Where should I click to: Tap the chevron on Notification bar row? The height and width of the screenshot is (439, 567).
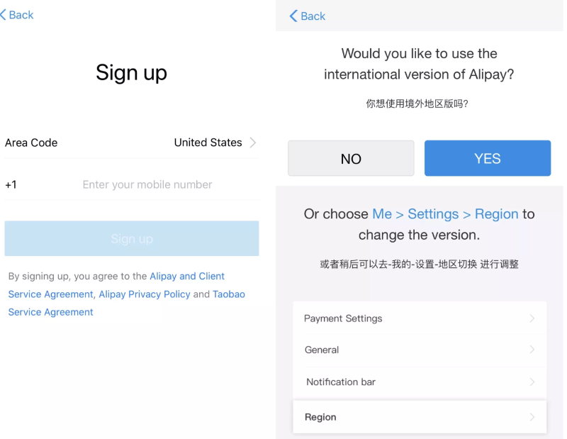(x=532, y=382)
